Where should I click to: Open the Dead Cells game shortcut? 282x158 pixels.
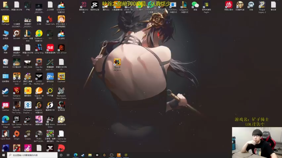50,19
